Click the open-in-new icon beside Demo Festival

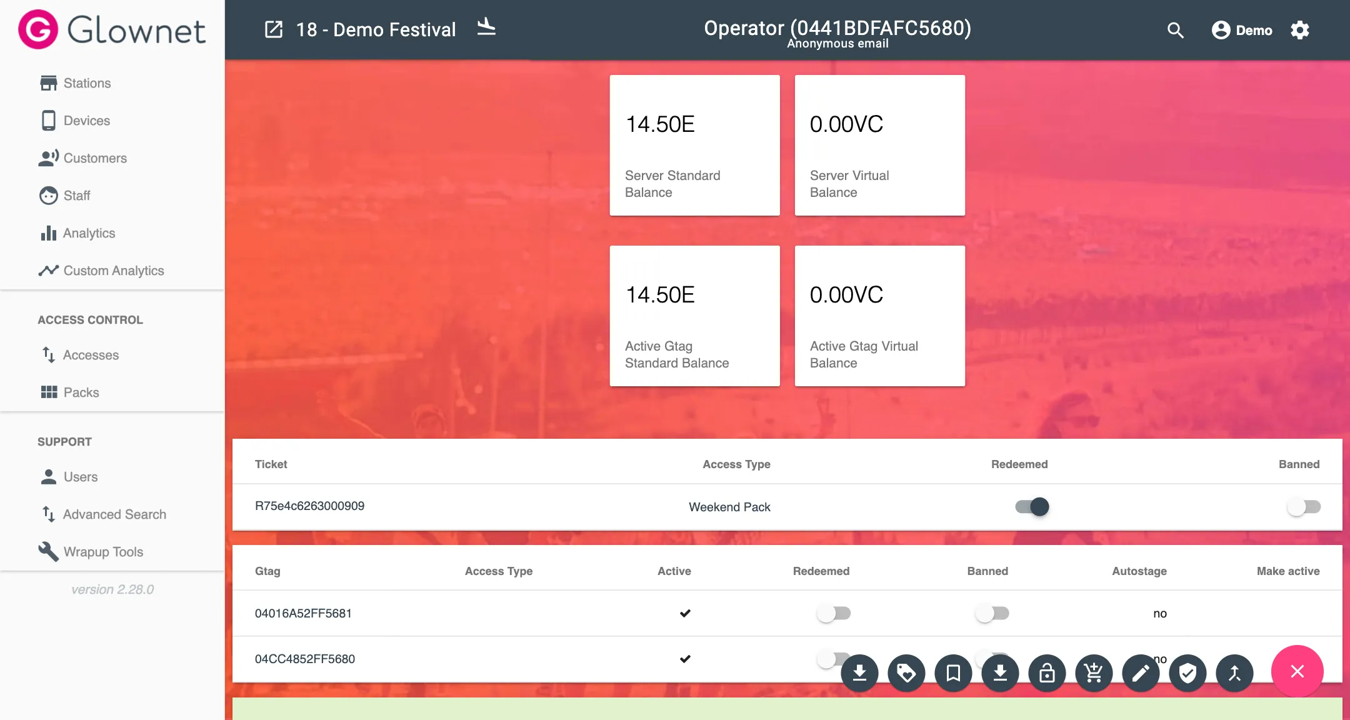point(274,29)
